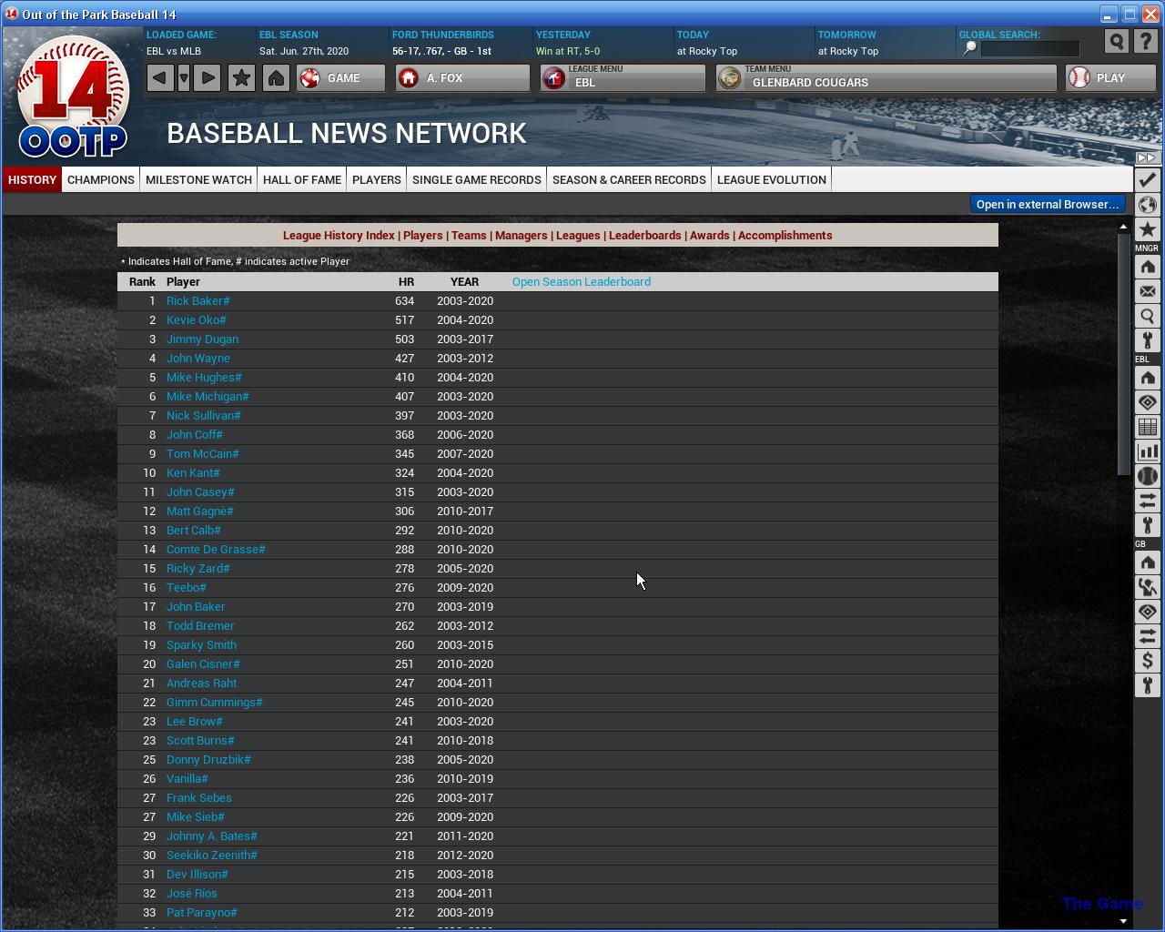Click Open Season Leaderboard link
This screenshot has height=932, width=1165.
(x=582, y=281)
